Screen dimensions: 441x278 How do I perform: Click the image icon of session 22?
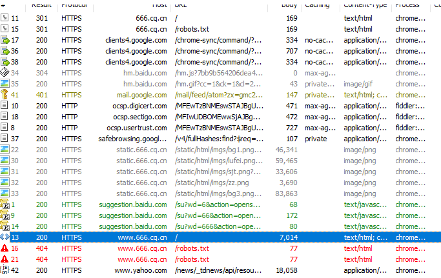point(5,149)
